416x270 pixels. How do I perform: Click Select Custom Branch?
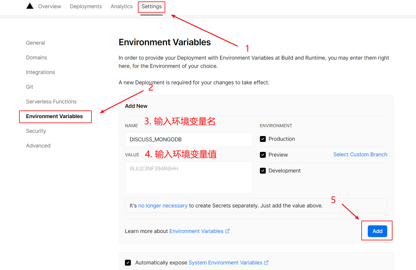click(360, 154)
